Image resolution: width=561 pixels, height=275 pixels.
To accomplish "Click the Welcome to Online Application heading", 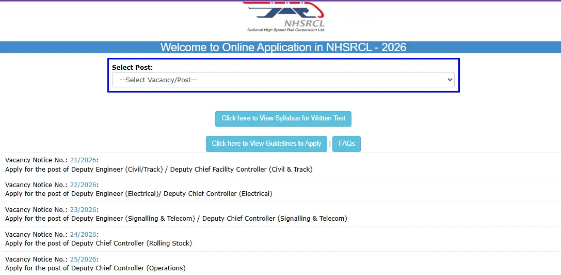I will click(x=283, y=48).
